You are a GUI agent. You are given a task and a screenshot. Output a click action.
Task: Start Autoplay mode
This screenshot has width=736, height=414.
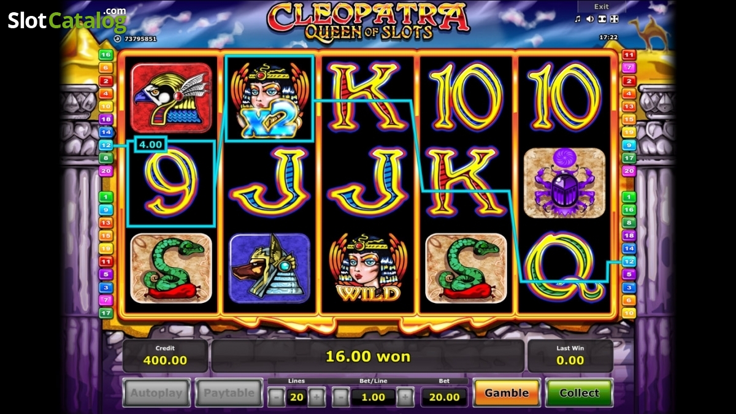click(x=156, y=393)
